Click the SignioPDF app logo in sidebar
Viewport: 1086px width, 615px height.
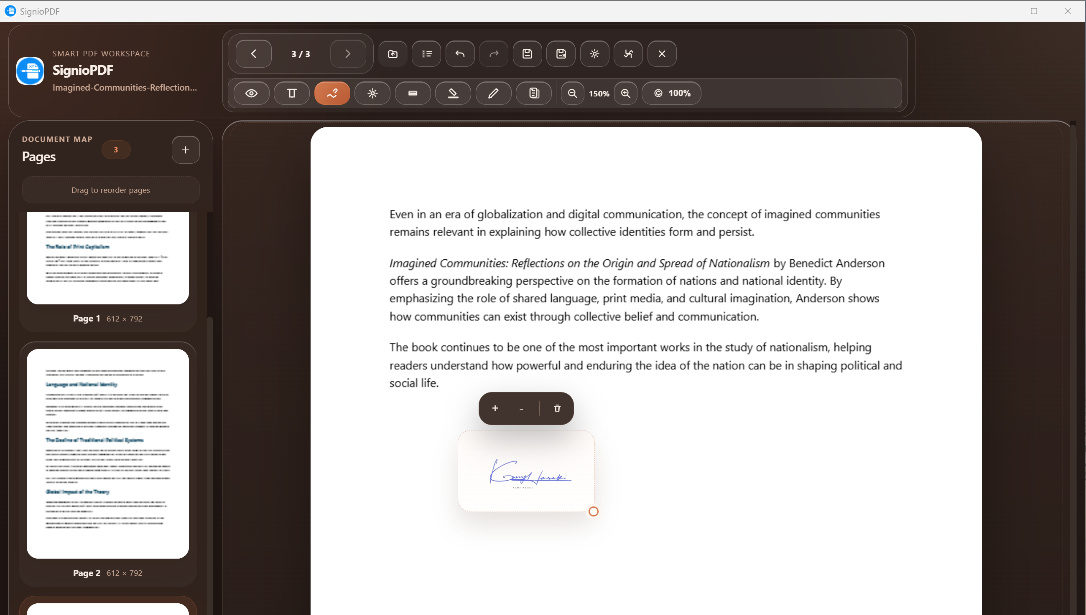pos(30,71)
